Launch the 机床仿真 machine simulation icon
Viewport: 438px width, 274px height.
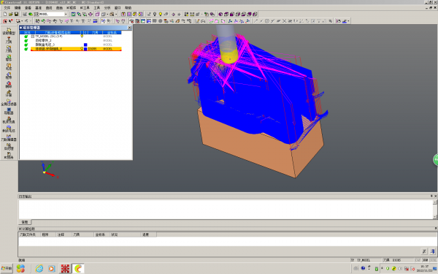(x=9, y=120)
